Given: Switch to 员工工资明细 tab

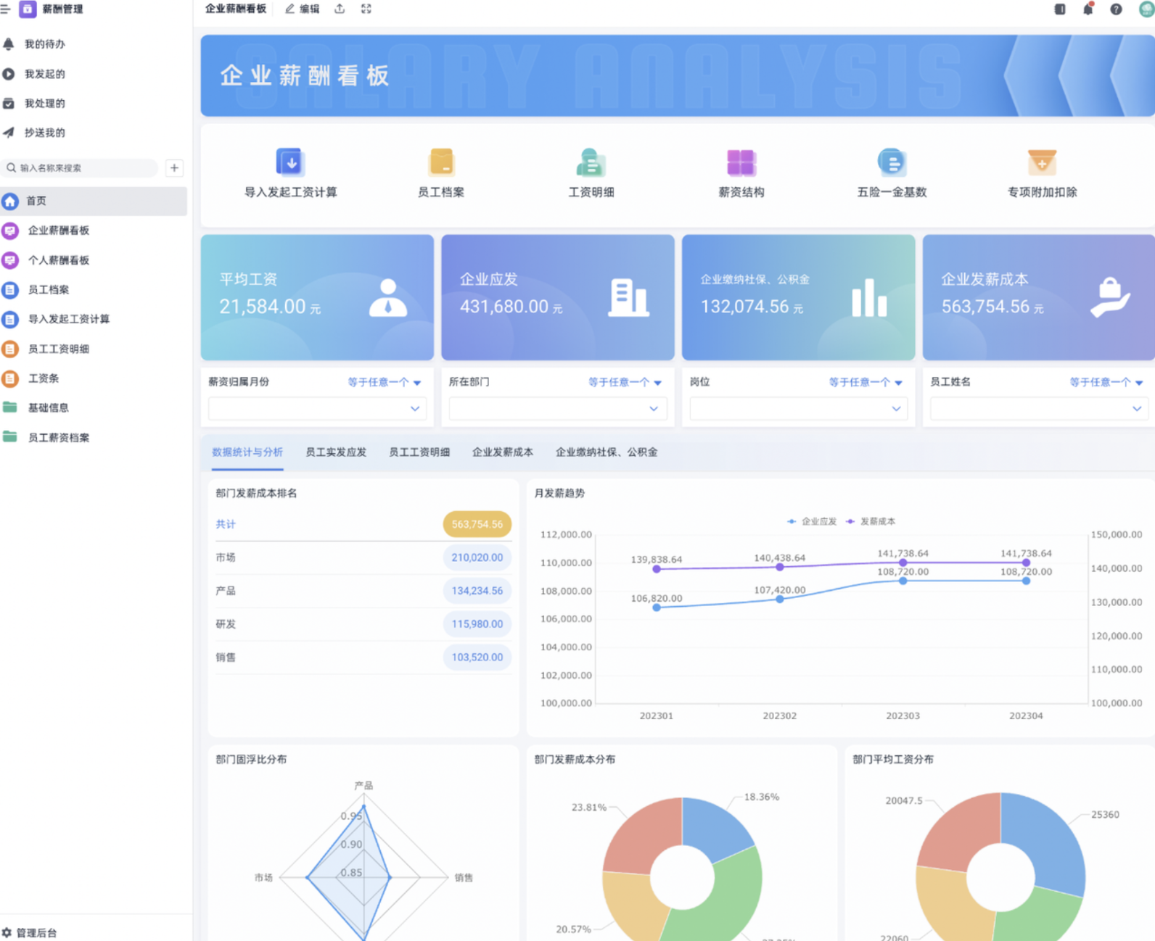Looking at the screenshot, I should point(419,452).
